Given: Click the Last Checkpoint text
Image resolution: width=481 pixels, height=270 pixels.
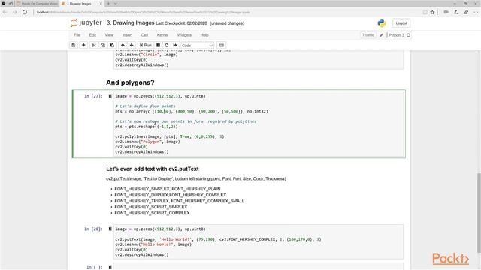Looking at the screenshot, I should (182, 23).
